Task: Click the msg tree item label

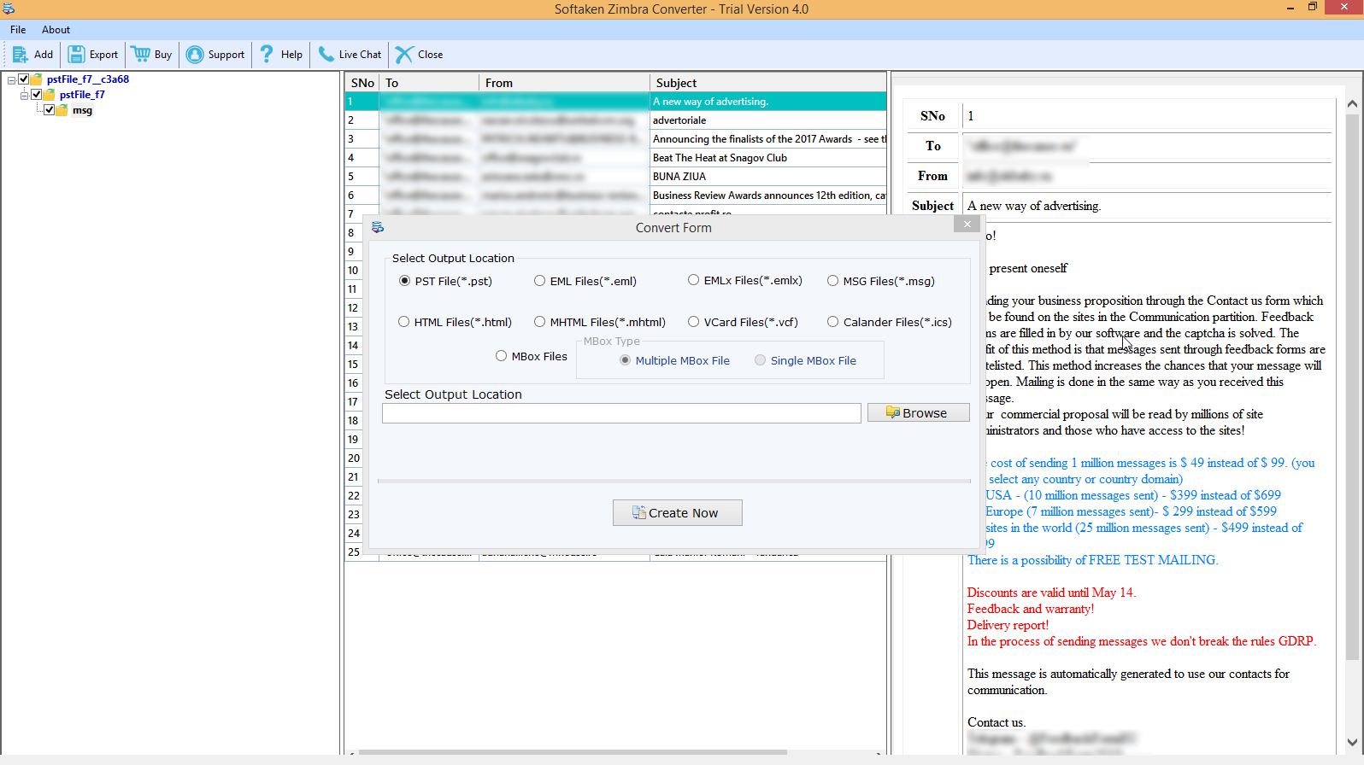Action: tap(82, 110)
